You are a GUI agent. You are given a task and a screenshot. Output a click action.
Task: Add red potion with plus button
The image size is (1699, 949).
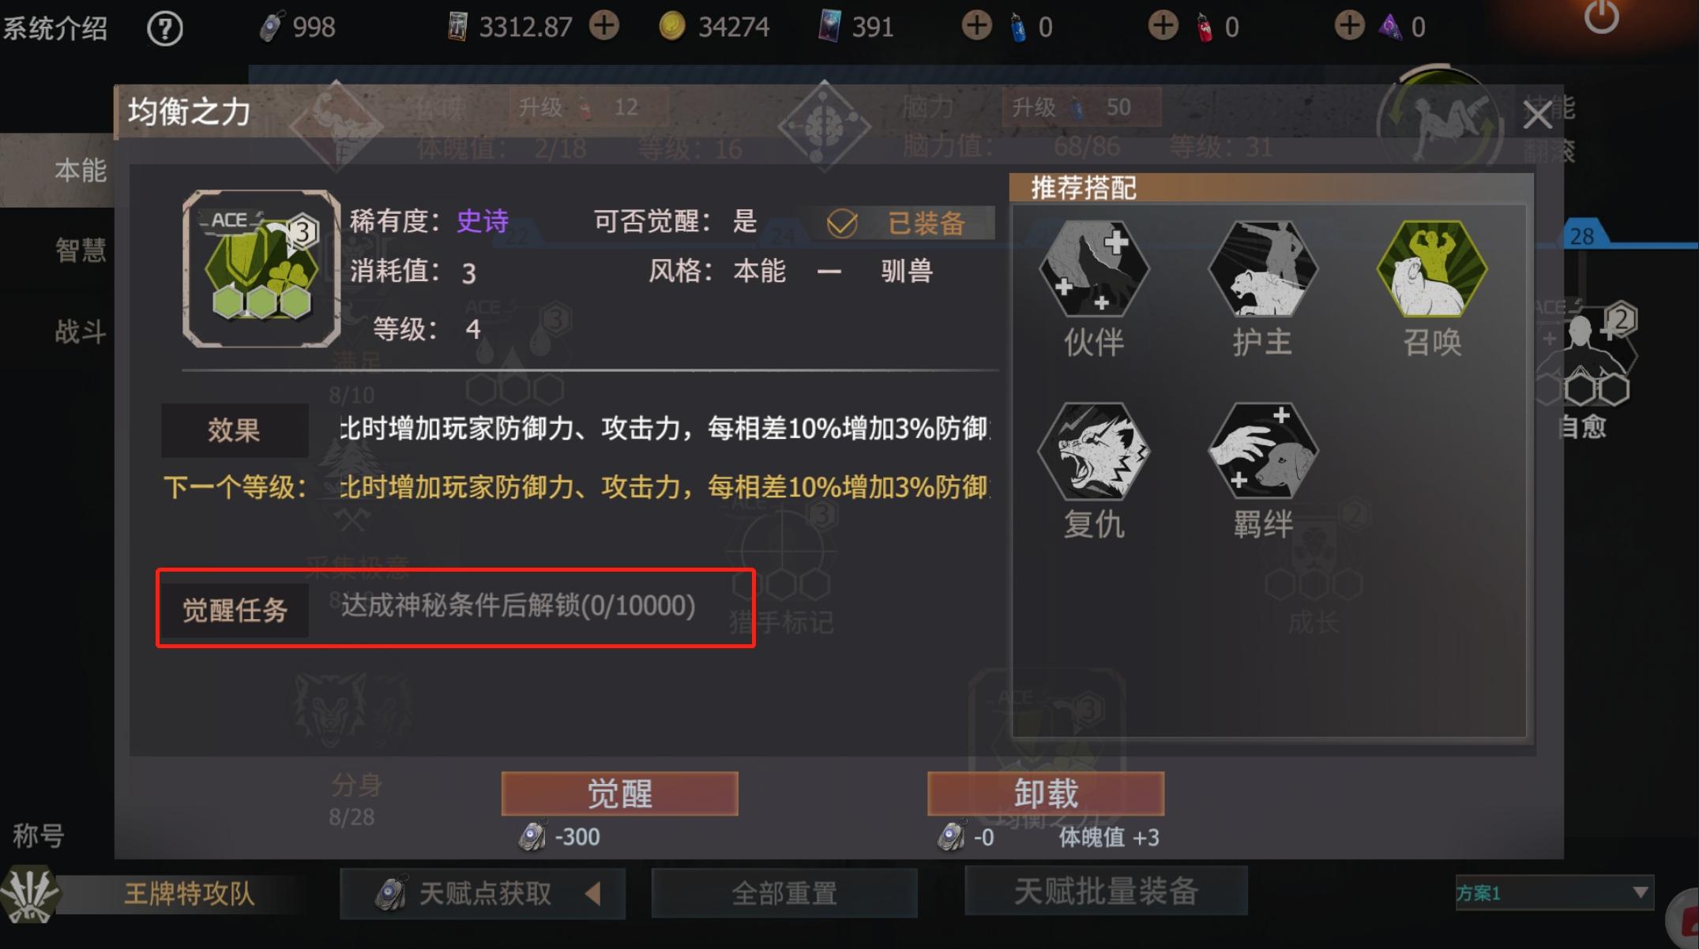[1163, 26]
